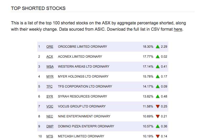204x140 pixels.
Task: Open the MYR ticker link
Action: (x=50, y=77)
